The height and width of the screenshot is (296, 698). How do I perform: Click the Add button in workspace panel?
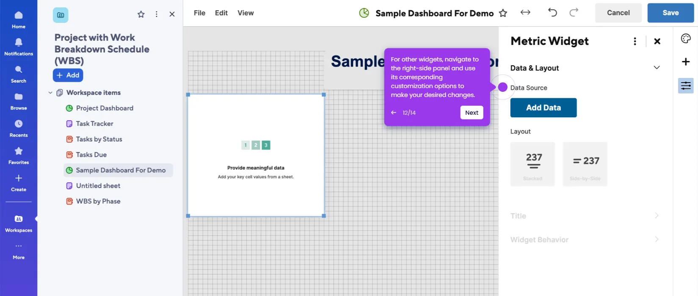(x=68, y=75)
